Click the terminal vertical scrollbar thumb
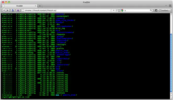173x100 pixels. pyautogui.click(x=171, y=63)
